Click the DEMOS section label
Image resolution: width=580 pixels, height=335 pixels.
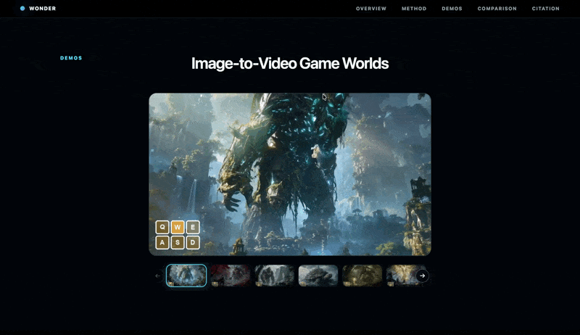pyautogui.click(x=71, y=58)
